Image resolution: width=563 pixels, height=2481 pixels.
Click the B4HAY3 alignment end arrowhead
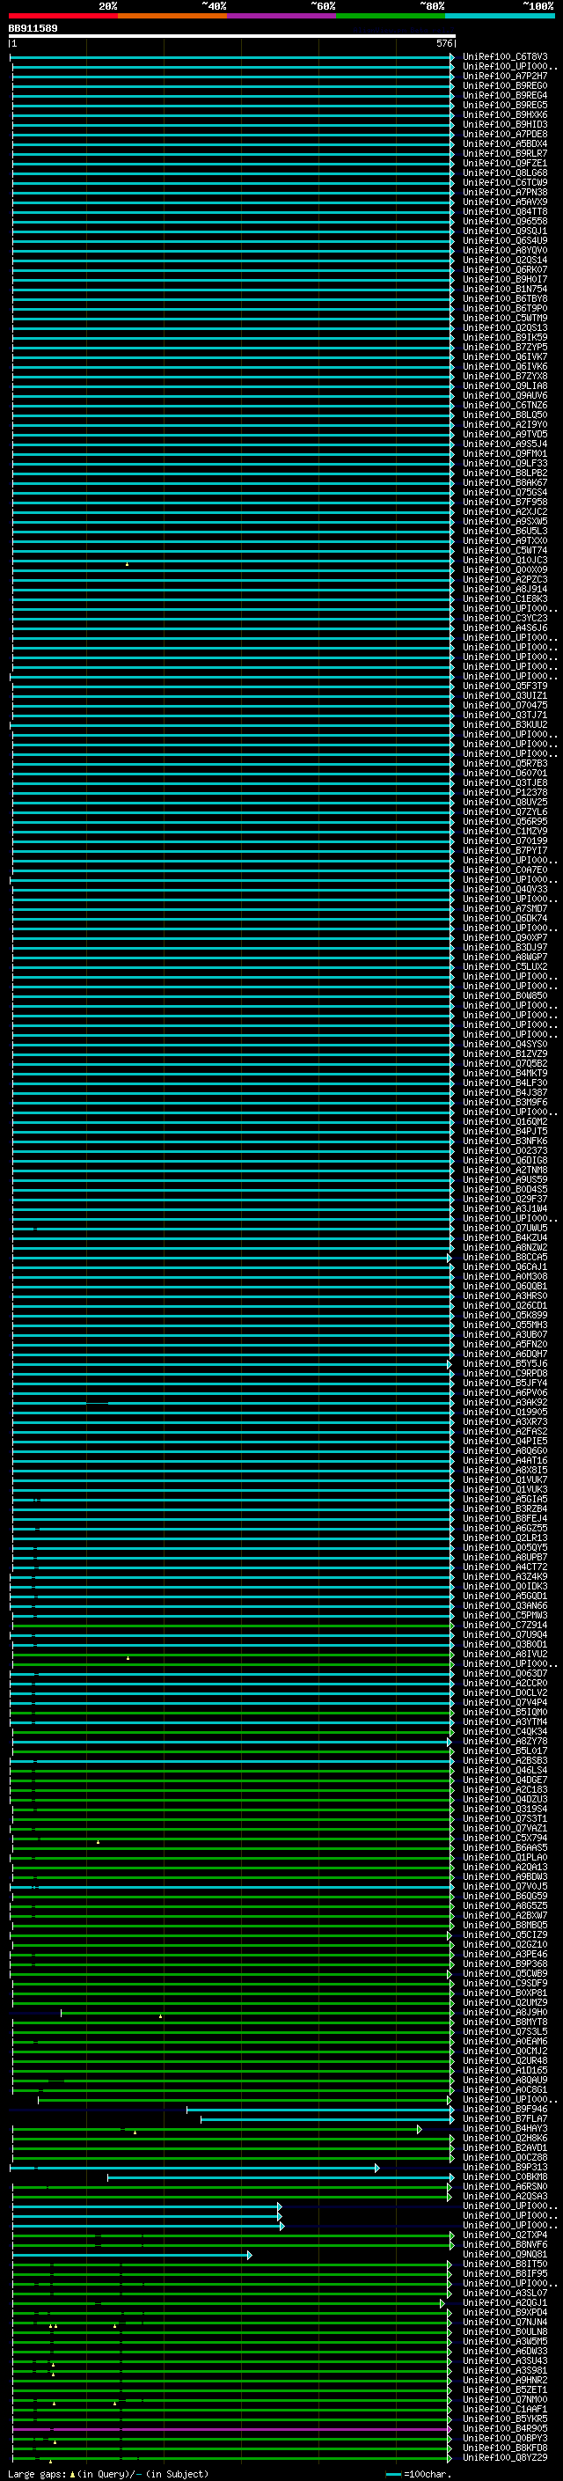click(x=419, y=2130)
